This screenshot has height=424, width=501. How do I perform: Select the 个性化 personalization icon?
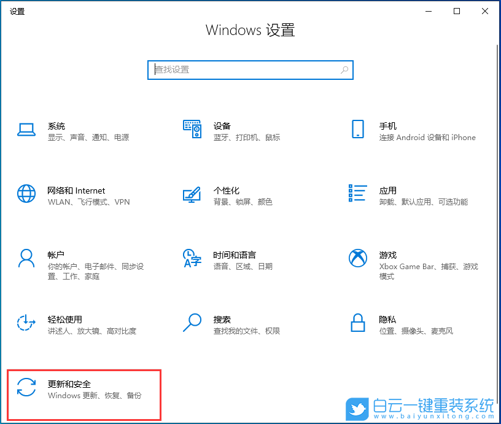point(192,194)
